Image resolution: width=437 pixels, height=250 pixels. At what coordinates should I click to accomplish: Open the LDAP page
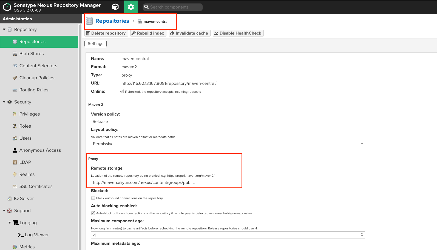pos(39,162)
